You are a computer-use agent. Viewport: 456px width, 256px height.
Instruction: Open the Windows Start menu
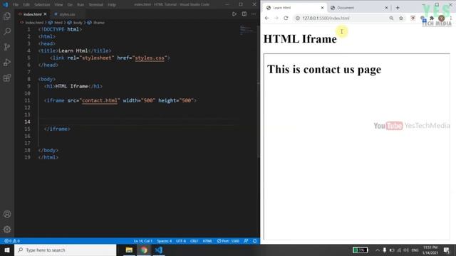click(x=7, y=250)
